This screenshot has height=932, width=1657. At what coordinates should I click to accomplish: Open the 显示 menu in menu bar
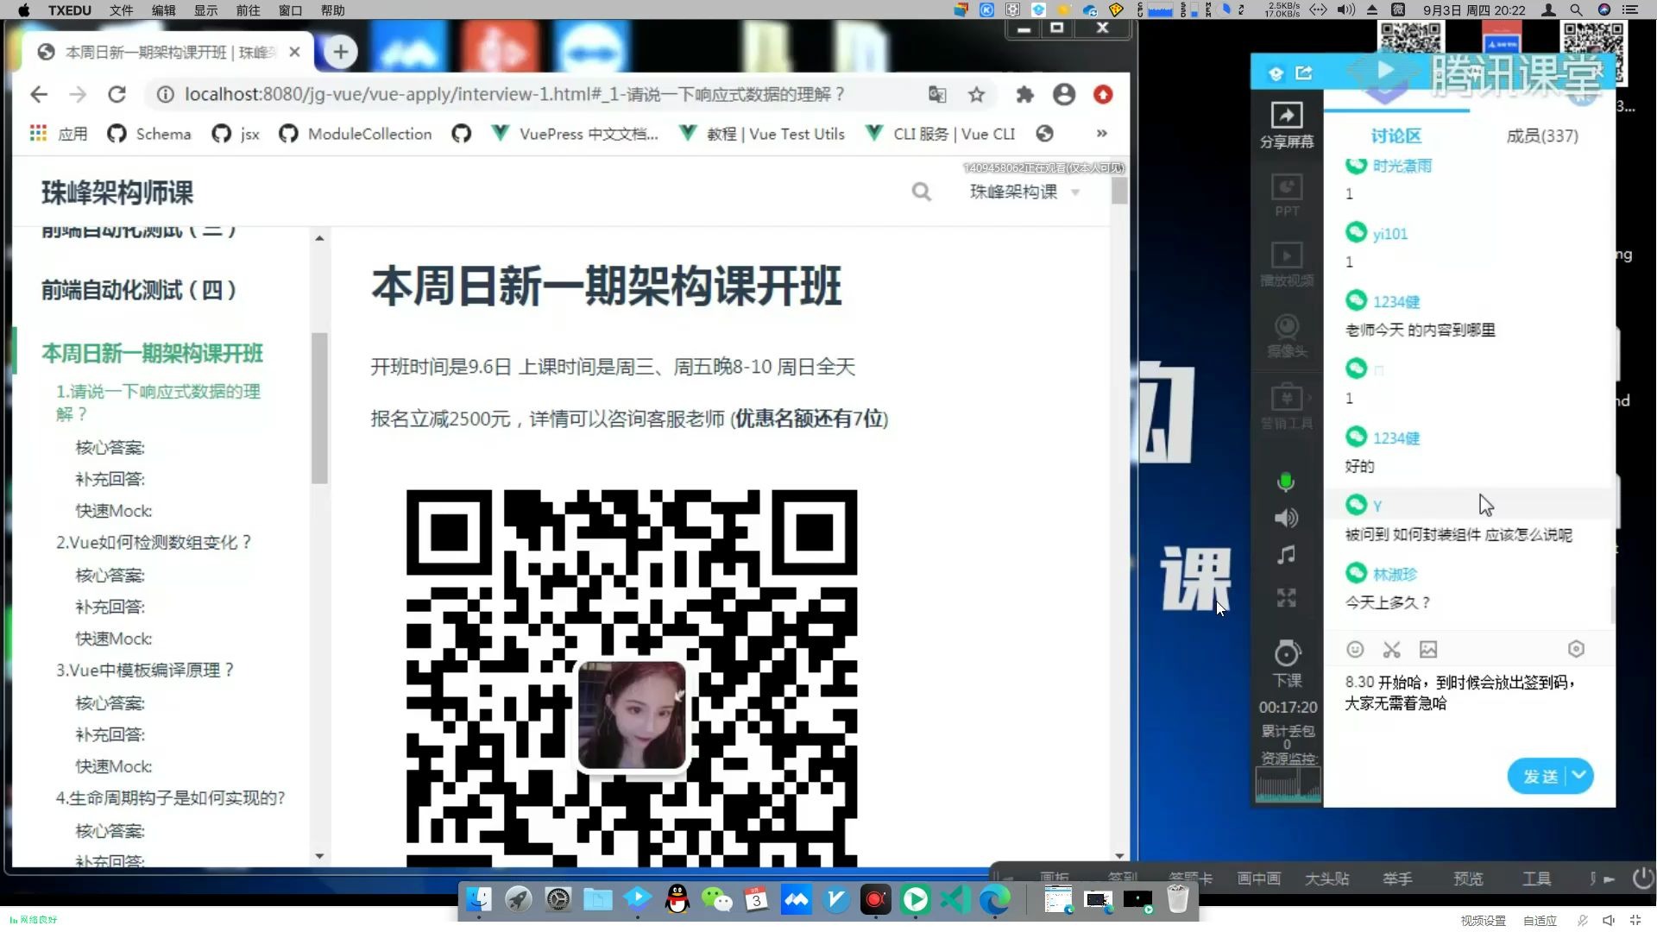(x=205, y=10)
